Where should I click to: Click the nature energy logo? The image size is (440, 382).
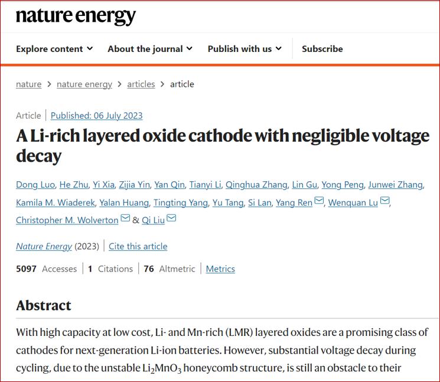click(x=76, y=16)
